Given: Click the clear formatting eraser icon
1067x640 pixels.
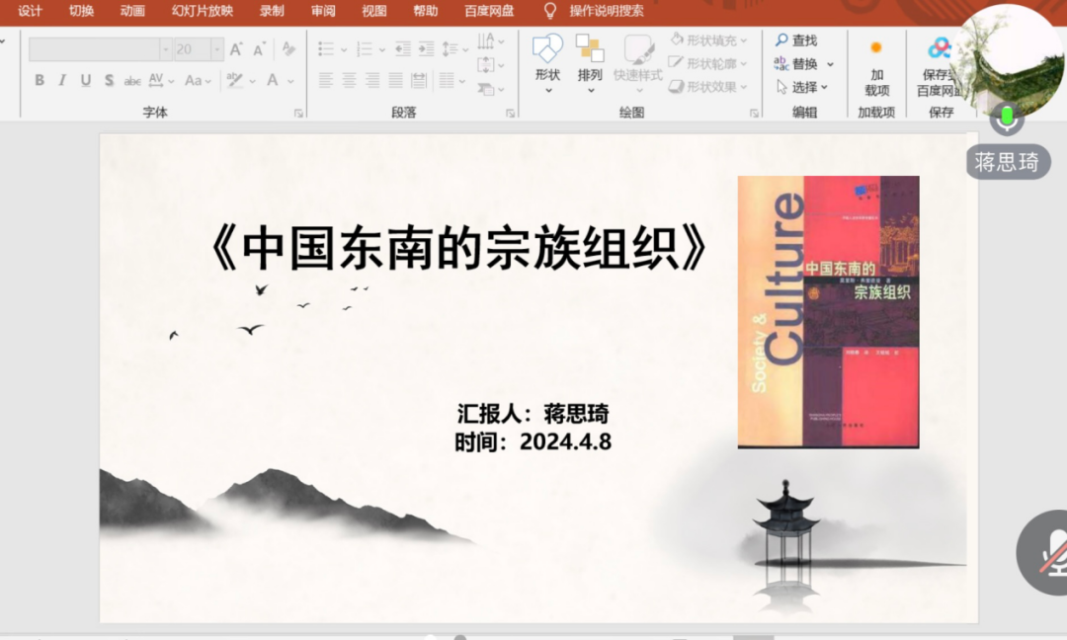Looking at the screenshot, I should [x=288, y=49].
